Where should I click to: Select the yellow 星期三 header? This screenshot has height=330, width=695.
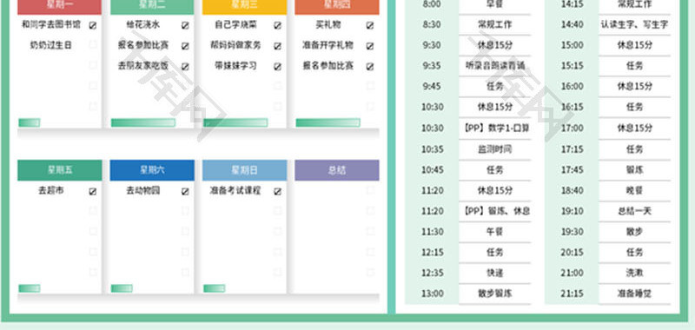tap(244, 7)
